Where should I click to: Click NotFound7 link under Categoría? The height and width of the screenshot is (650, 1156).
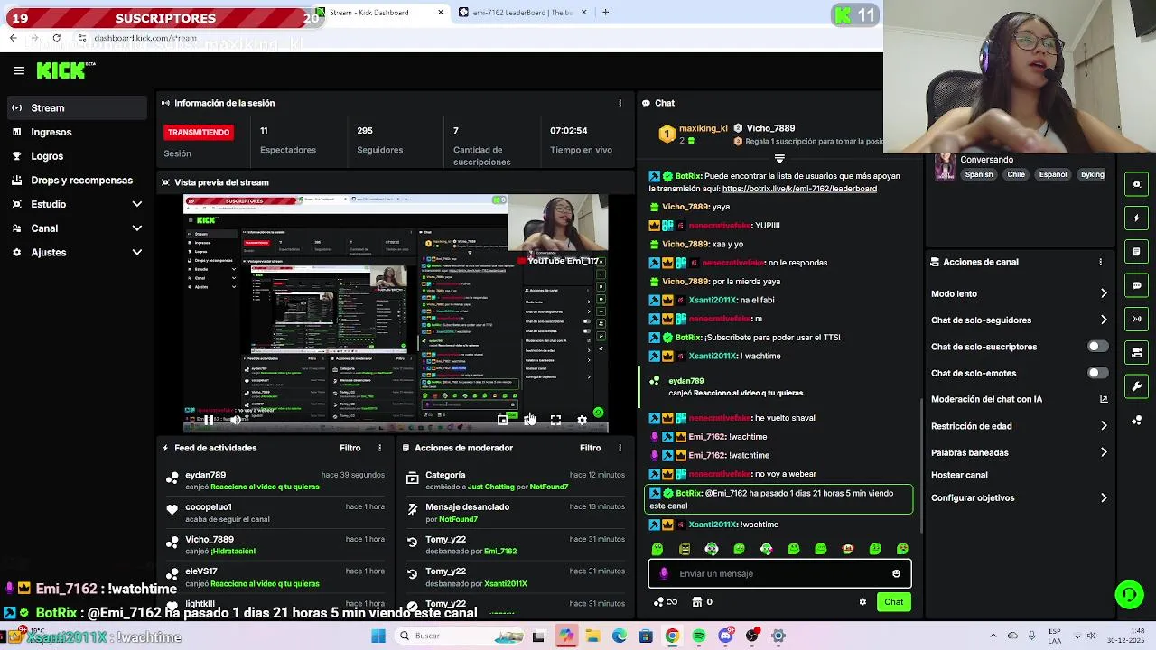[x=548, y=487]
